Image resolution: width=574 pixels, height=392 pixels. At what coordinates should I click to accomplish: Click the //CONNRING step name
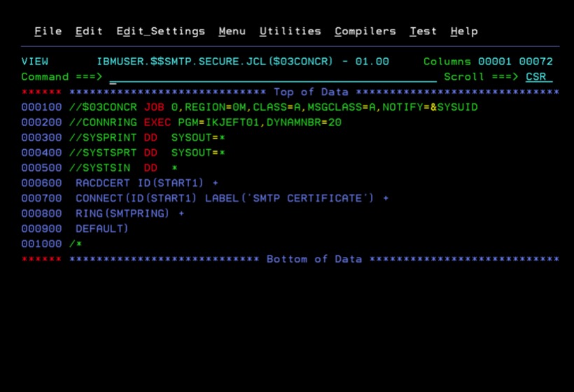103,122
